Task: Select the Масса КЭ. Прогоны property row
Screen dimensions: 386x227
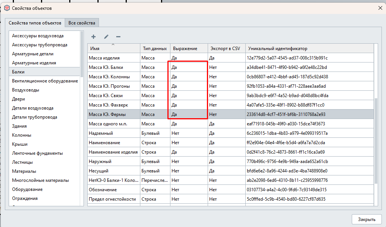Action: pyautogui.click(x=230, y=86)
